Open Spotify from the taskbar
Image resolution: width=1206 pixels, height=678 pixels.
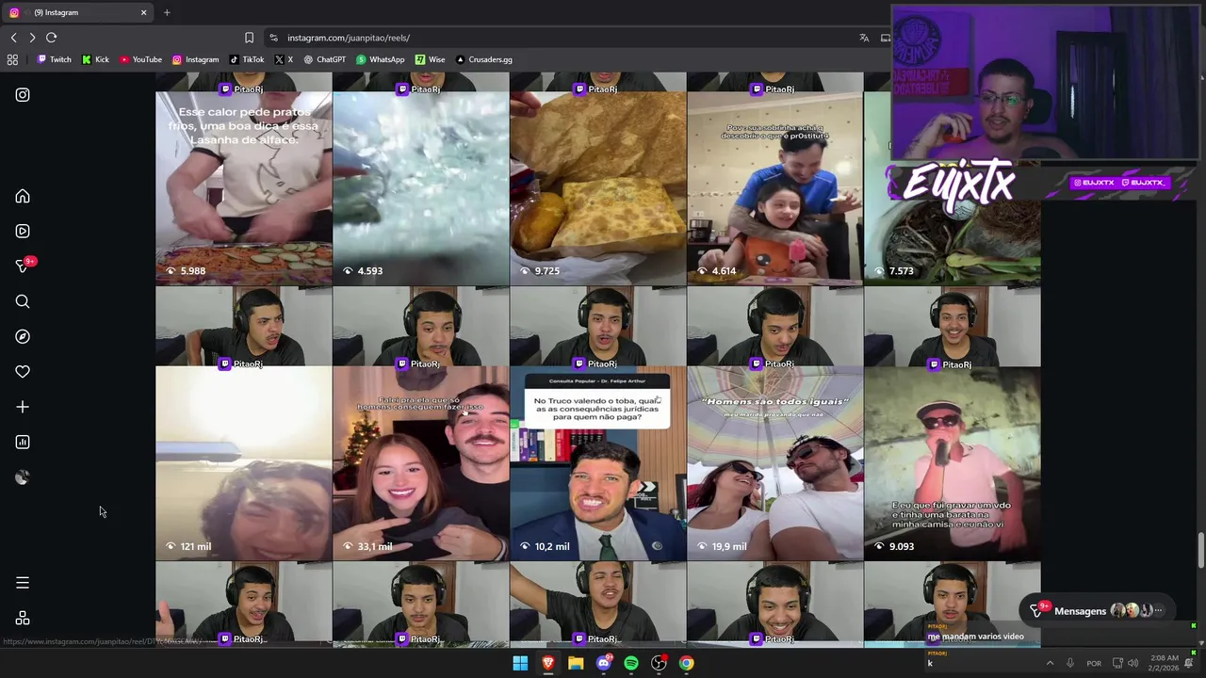pos(631,663)
